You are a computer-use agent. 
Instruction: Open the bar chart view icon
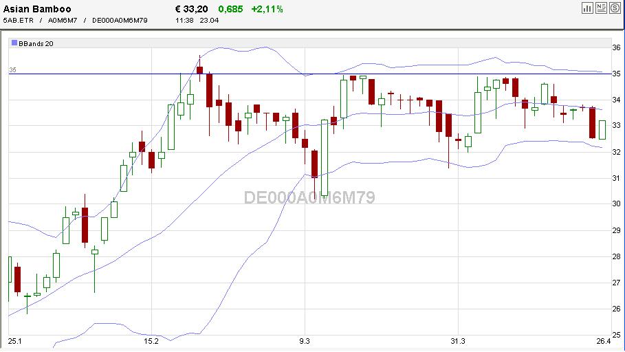pos(587,8)
